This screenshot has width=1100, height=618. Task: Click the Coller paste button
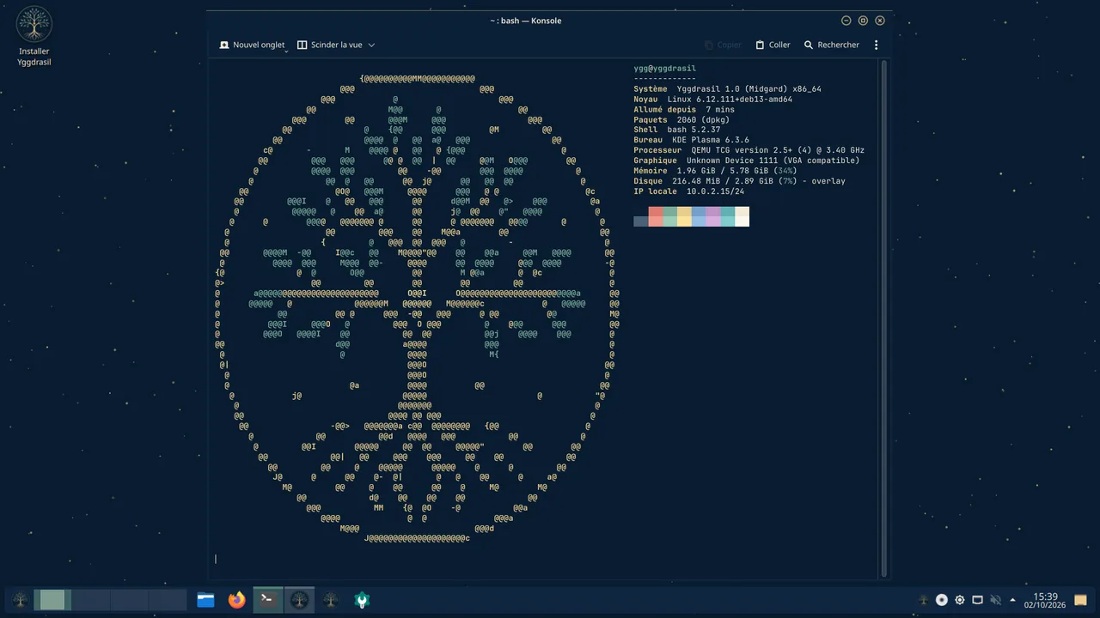(773, 45)
